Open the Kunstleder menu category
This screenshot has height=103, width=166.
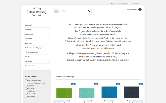pyautogui.click(x=37, y=39)
